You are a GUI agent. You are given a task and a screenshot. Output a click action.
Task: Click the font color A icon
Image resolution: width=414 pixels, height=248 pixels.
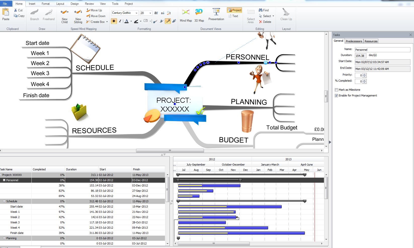127,21
